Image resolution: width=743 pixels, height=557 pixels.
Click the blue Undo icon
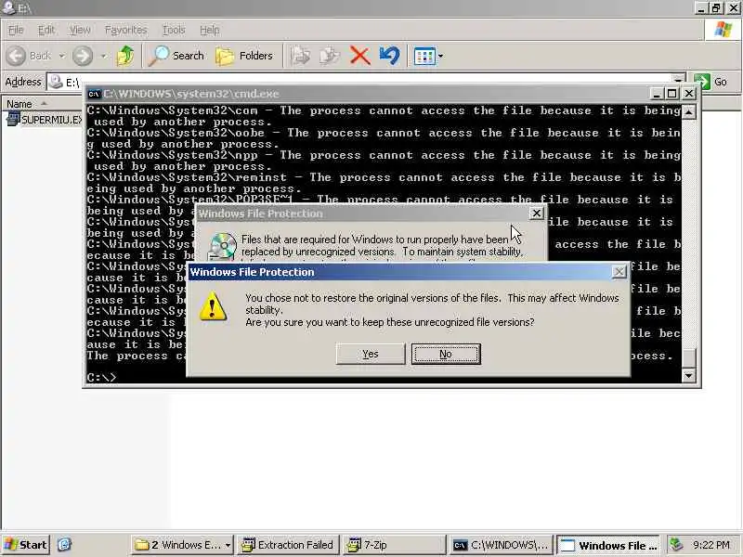tap(389, 56)
